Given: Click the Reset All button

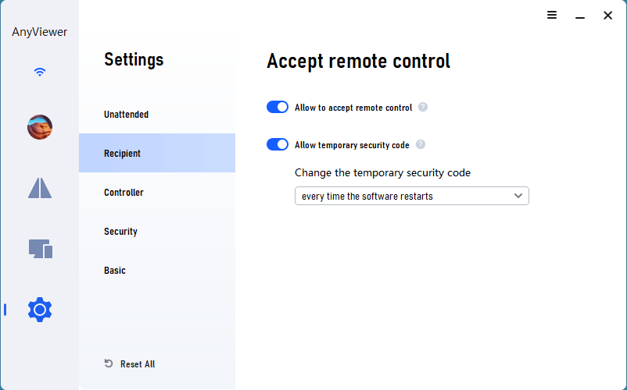Looking at the screenshot, I should [x=130, y=363].
